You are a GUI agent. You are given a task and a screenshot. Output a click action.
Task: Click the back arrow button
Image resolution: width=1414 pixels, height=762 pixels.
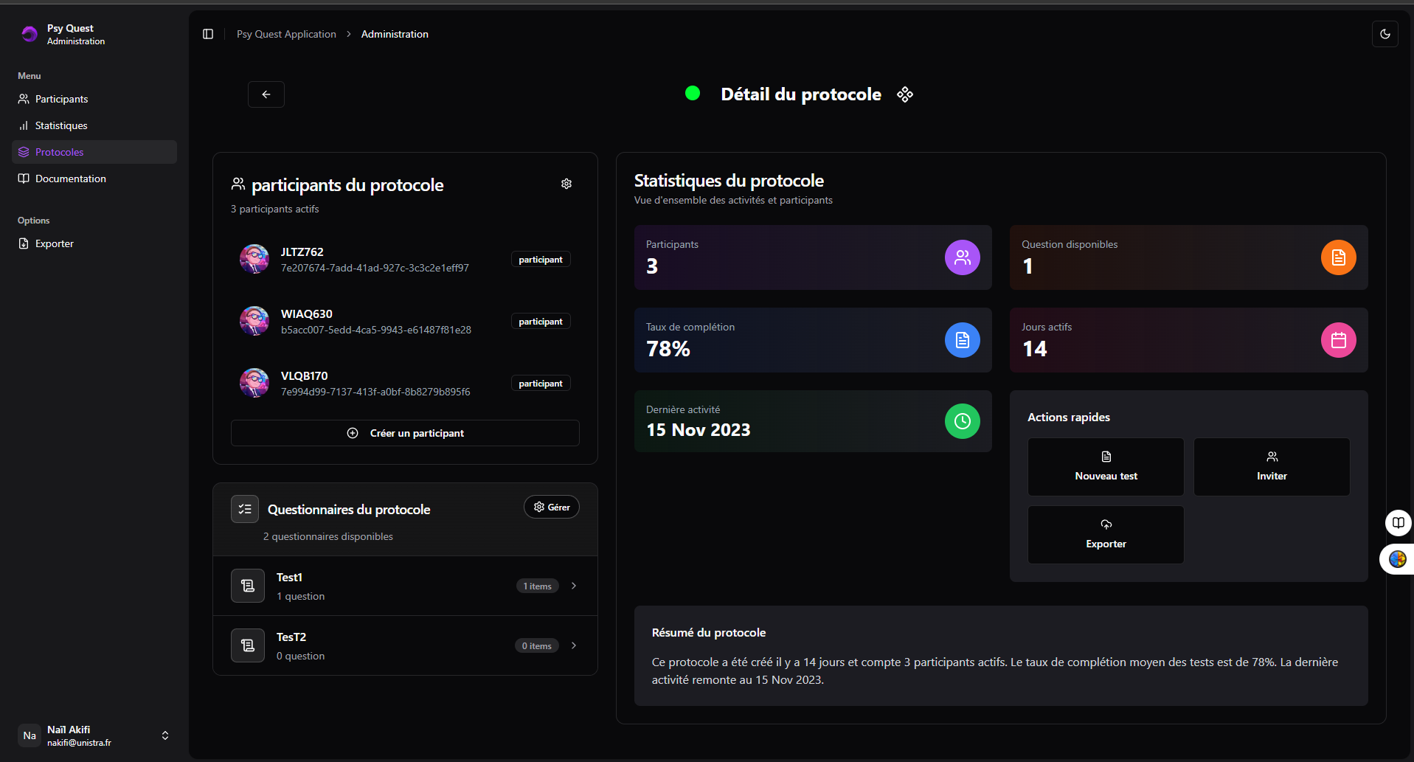pos(266,94)
